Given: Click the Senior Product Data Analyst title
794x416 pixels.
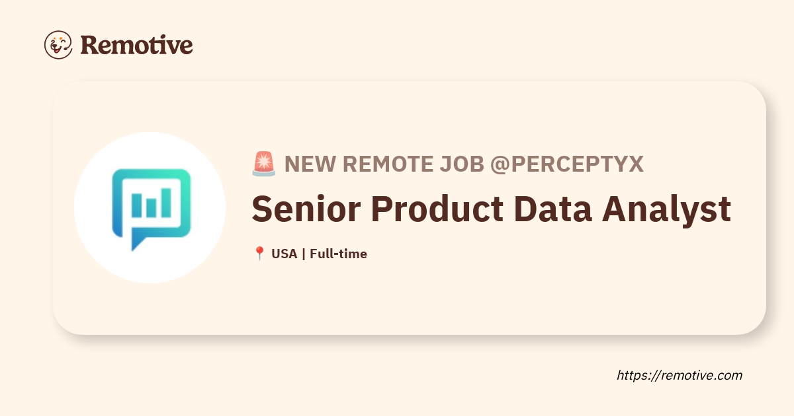Looking at the screenshot, I should (x=491, y=209).
